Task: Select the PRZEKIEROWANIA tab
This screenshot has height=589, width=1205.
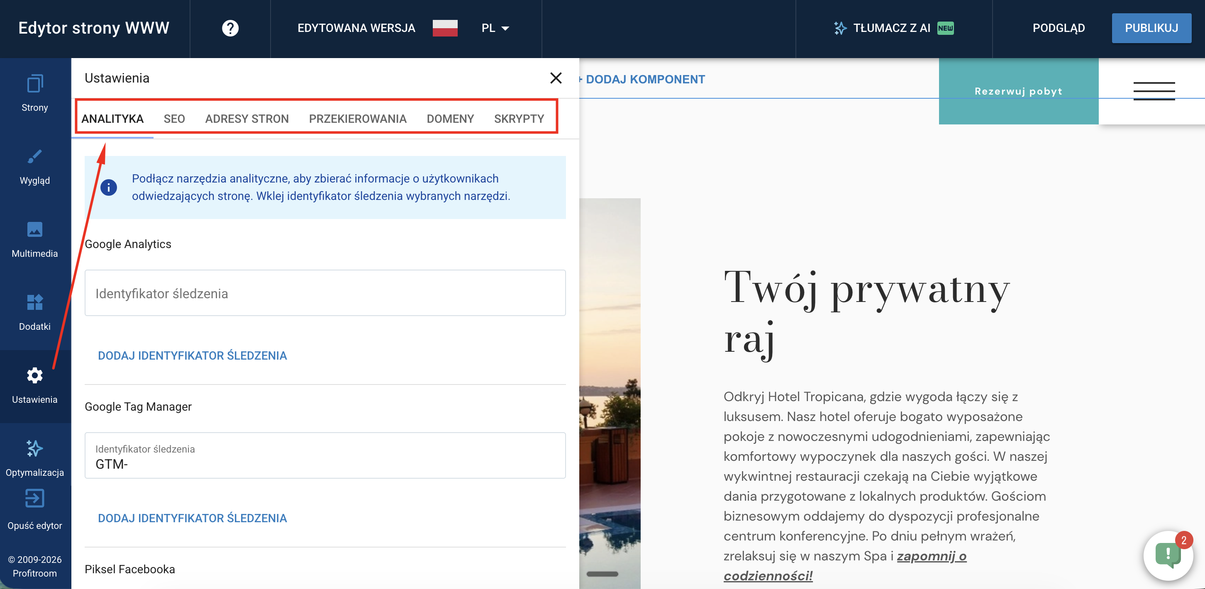Action: pos(357,119)
